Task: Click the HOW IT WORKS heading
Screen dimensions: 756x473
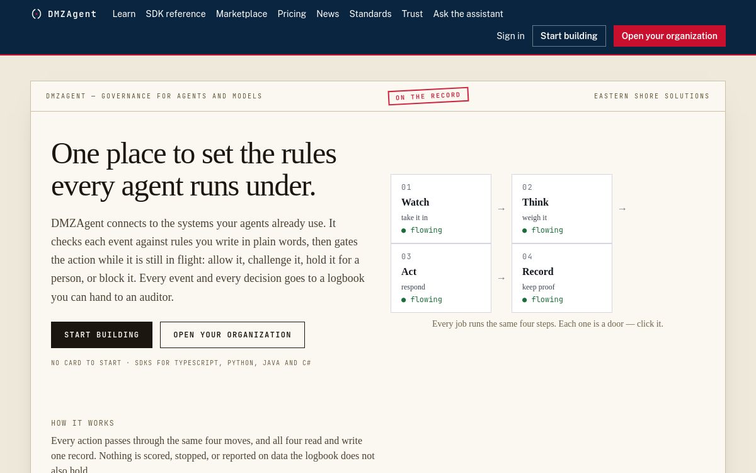Action: 83,423
